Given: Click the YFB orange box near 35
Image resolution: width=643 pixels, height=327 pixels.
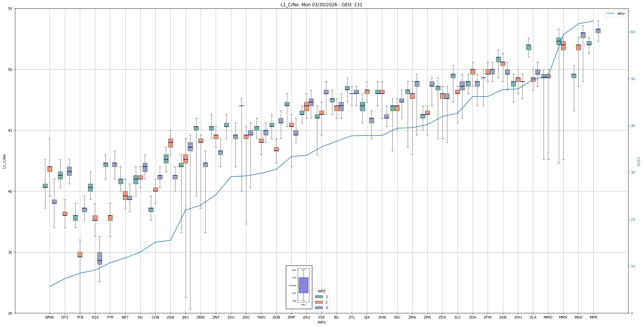Looking at the screenshot, I should coord(80,254).
